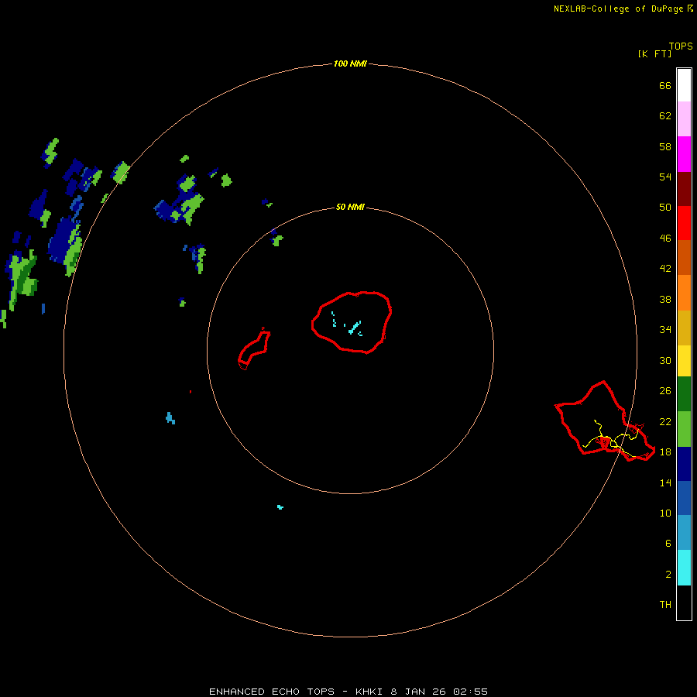Click the 'NEXLAB-College of DuPage' text
697x697 pixels.
(x=618, y=9)
